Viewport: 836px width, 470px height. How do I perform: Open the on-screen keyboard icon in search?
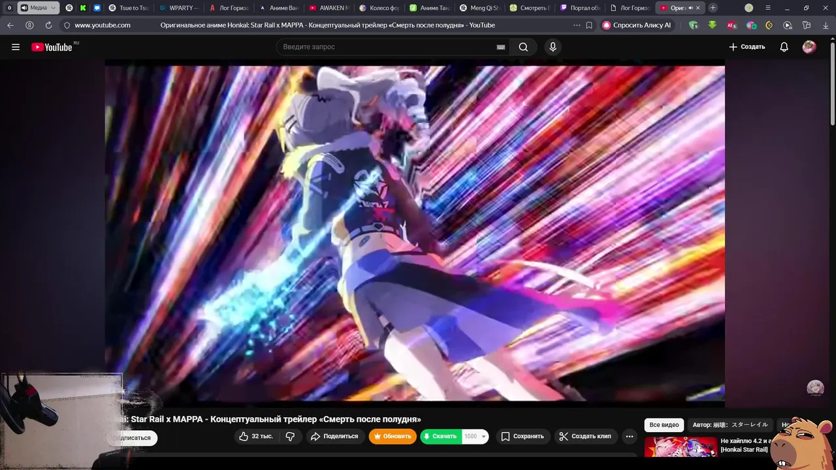(x=501, y=47)
